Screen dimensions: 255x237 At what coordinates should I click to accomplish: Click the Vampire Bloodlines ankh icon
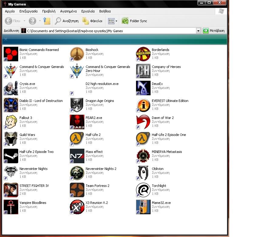point(11,207)
